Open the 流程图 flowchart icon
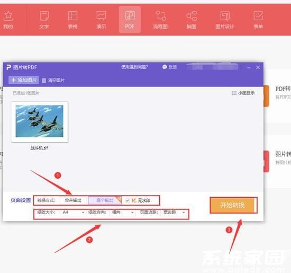Image resolution: width=291 pixels, height=273 pixels. point(160,20)
